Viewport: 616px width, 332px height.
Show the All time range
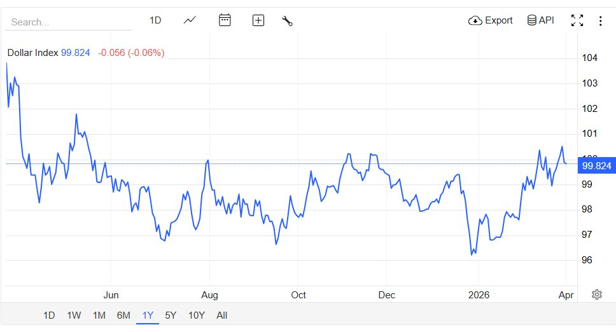pyautogui.click(x=221, y=315)
